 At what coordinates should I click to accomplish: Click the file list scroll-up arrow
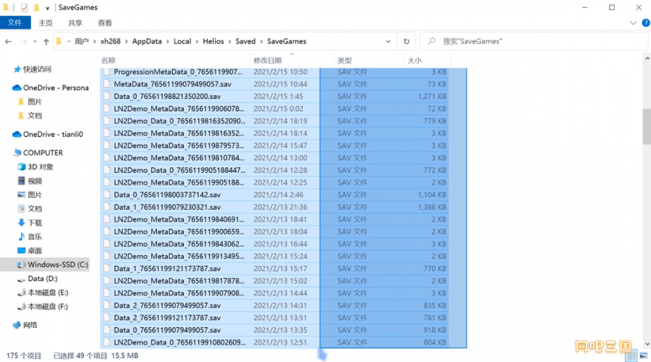click(x=647, y=59)
